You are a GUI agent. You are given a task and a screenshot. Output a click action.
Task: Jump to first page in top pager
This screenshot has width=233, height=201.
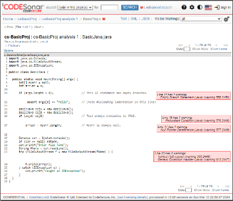[180, 45]
